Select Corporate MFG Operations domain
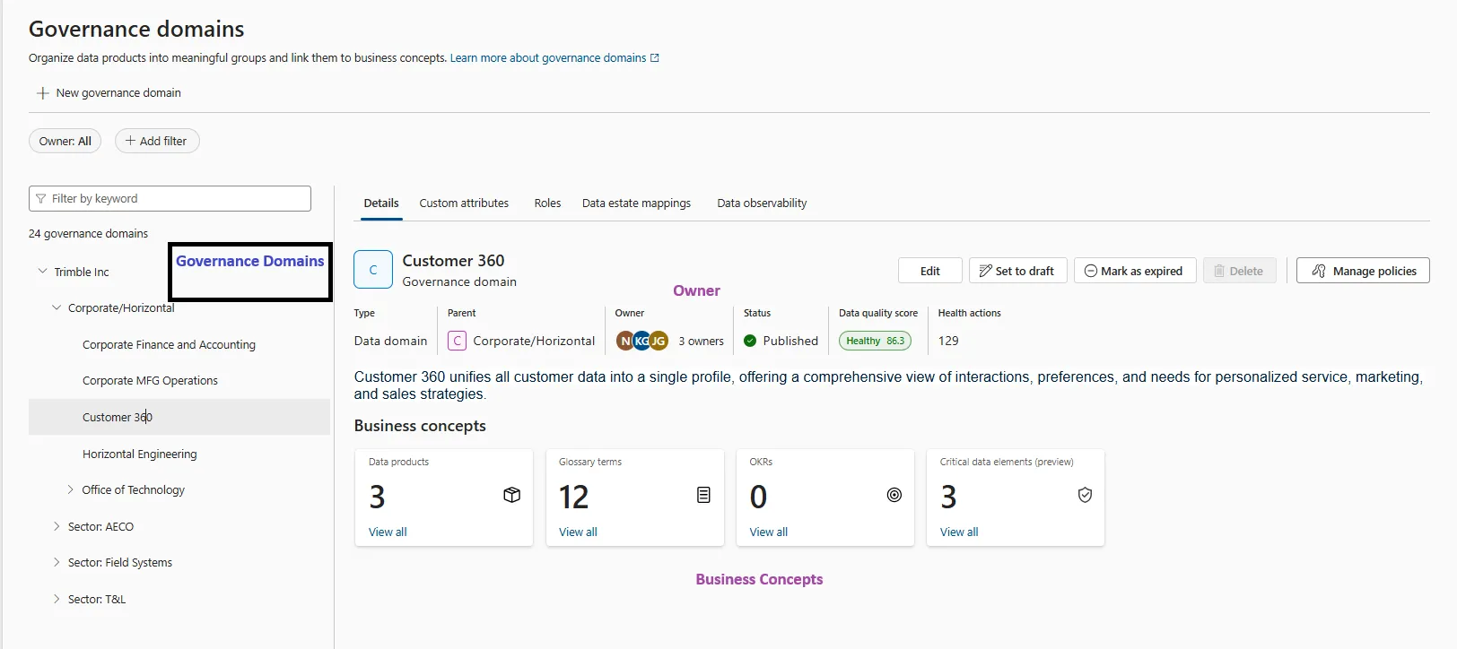This screenshot has width=1457, height=649. 150,380
